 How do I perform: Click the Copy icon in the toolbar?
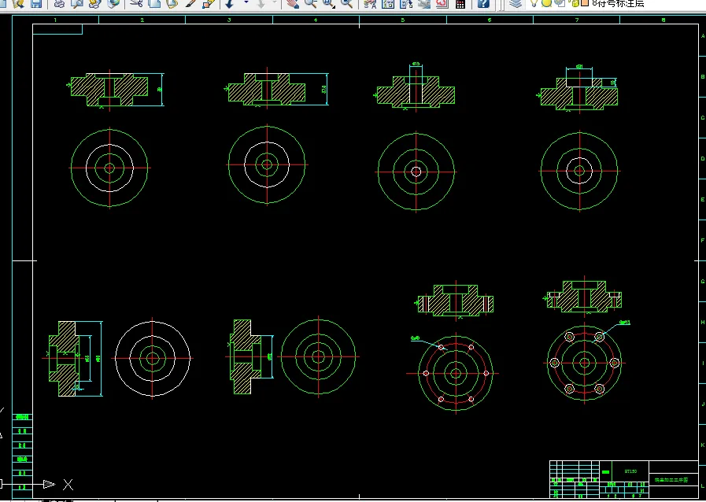(154, 4)
